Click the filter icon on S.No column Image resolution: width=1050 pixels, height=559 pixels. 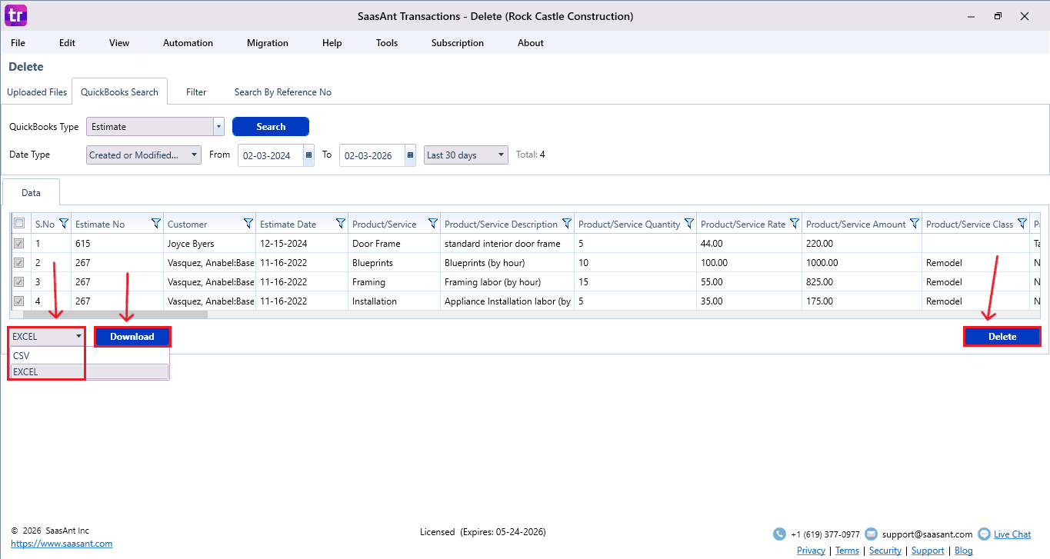point(64,224)
